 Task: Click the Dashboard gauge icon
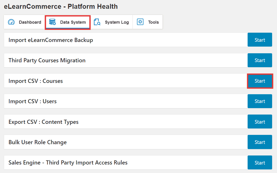tap(11, 22)
